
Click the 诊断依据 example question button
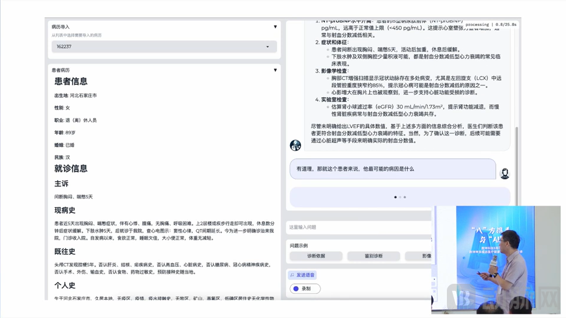point(316,256)
